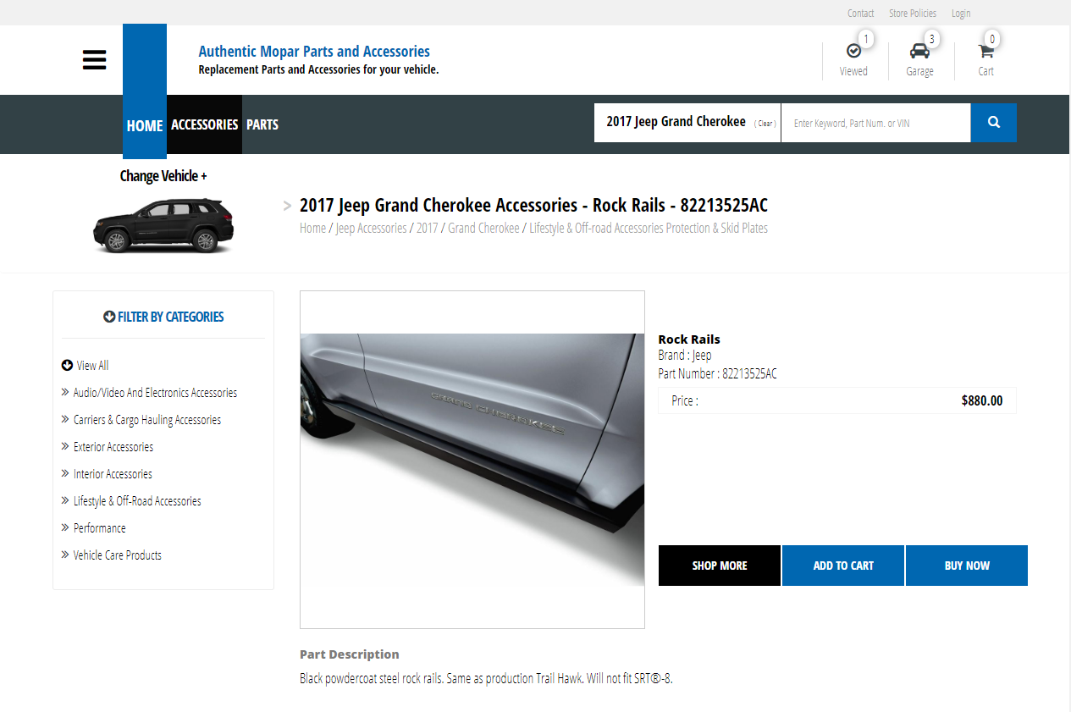The height and width of the screenshot is (712, 1071).
Task: Expand Audio/Video And Electronics Accessories category
Action: [x=155, y=393]
